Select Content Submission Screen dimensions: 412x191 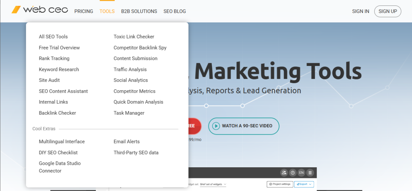pos(136,58)
